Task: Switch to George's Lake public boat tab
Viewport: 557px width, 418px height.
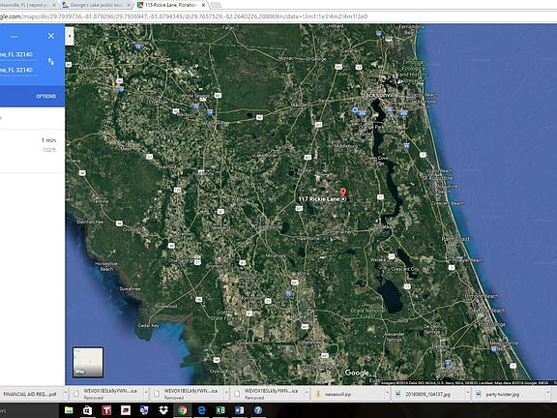Action: click(x=95, y=5)
